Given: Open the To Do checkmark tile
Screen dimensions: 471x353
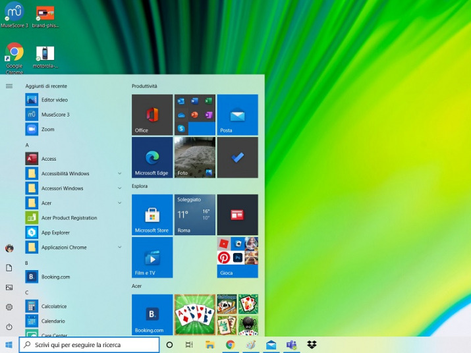Looking at the screenshot, I should pos(237,157).
